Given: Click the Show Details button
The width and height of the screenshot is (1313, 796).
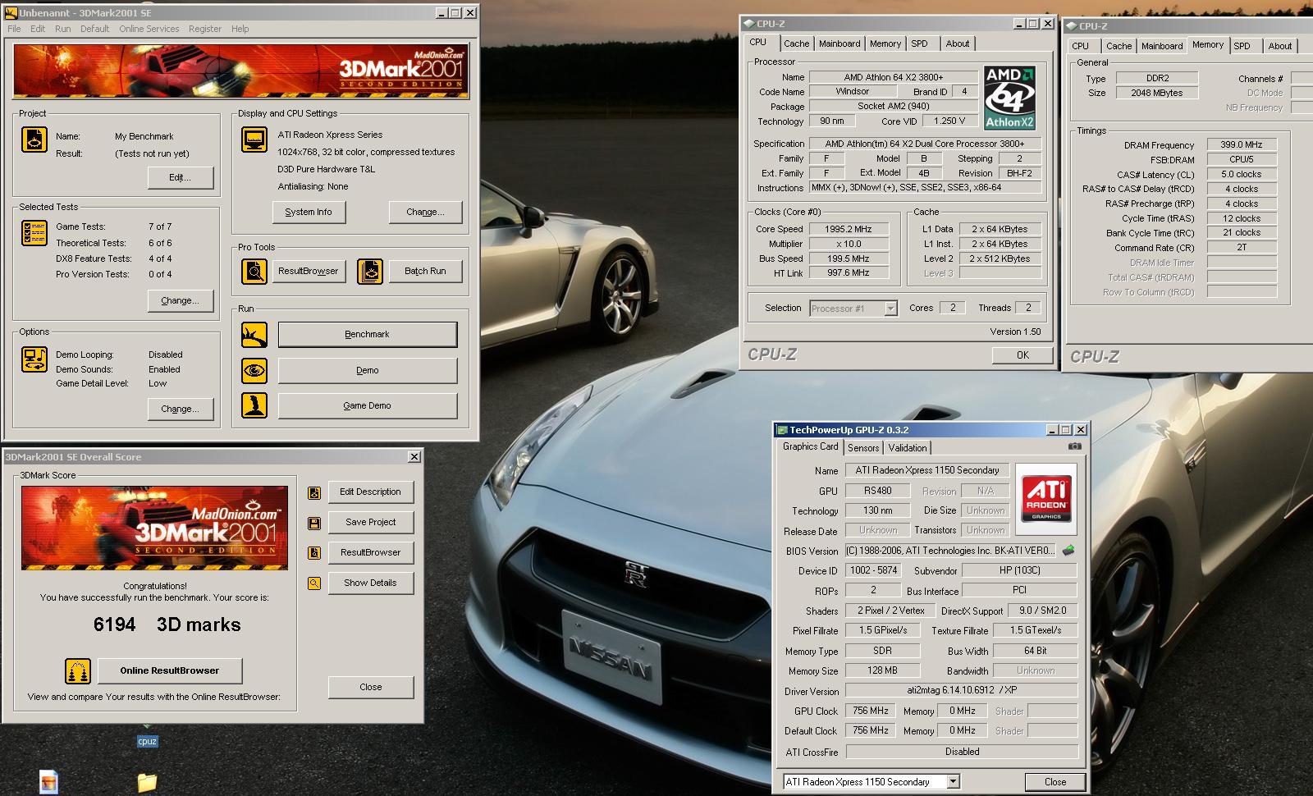Looking at the screenshot, I should 370,583.
